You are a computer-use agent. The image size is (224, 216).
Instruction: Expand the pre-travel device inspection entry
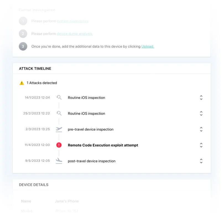[201, 129]
